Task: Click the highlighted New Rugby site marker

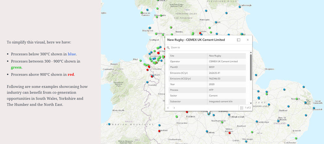Action: pyautogui.click(x=209, y=114)
